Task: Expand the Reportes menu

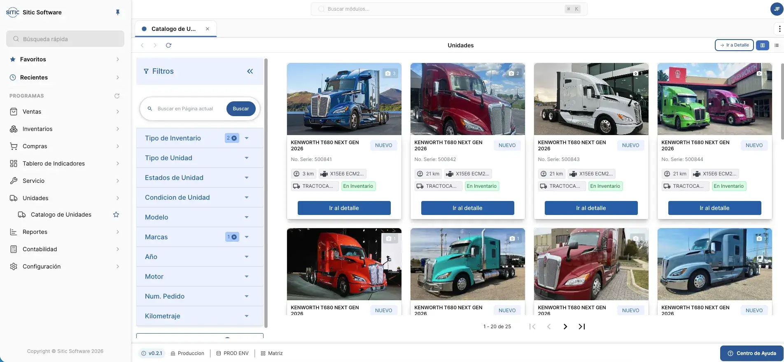Action: pyautogui.click(x=65, y=232)
